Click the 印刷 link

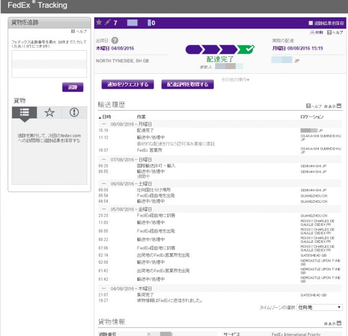[319, 32]
